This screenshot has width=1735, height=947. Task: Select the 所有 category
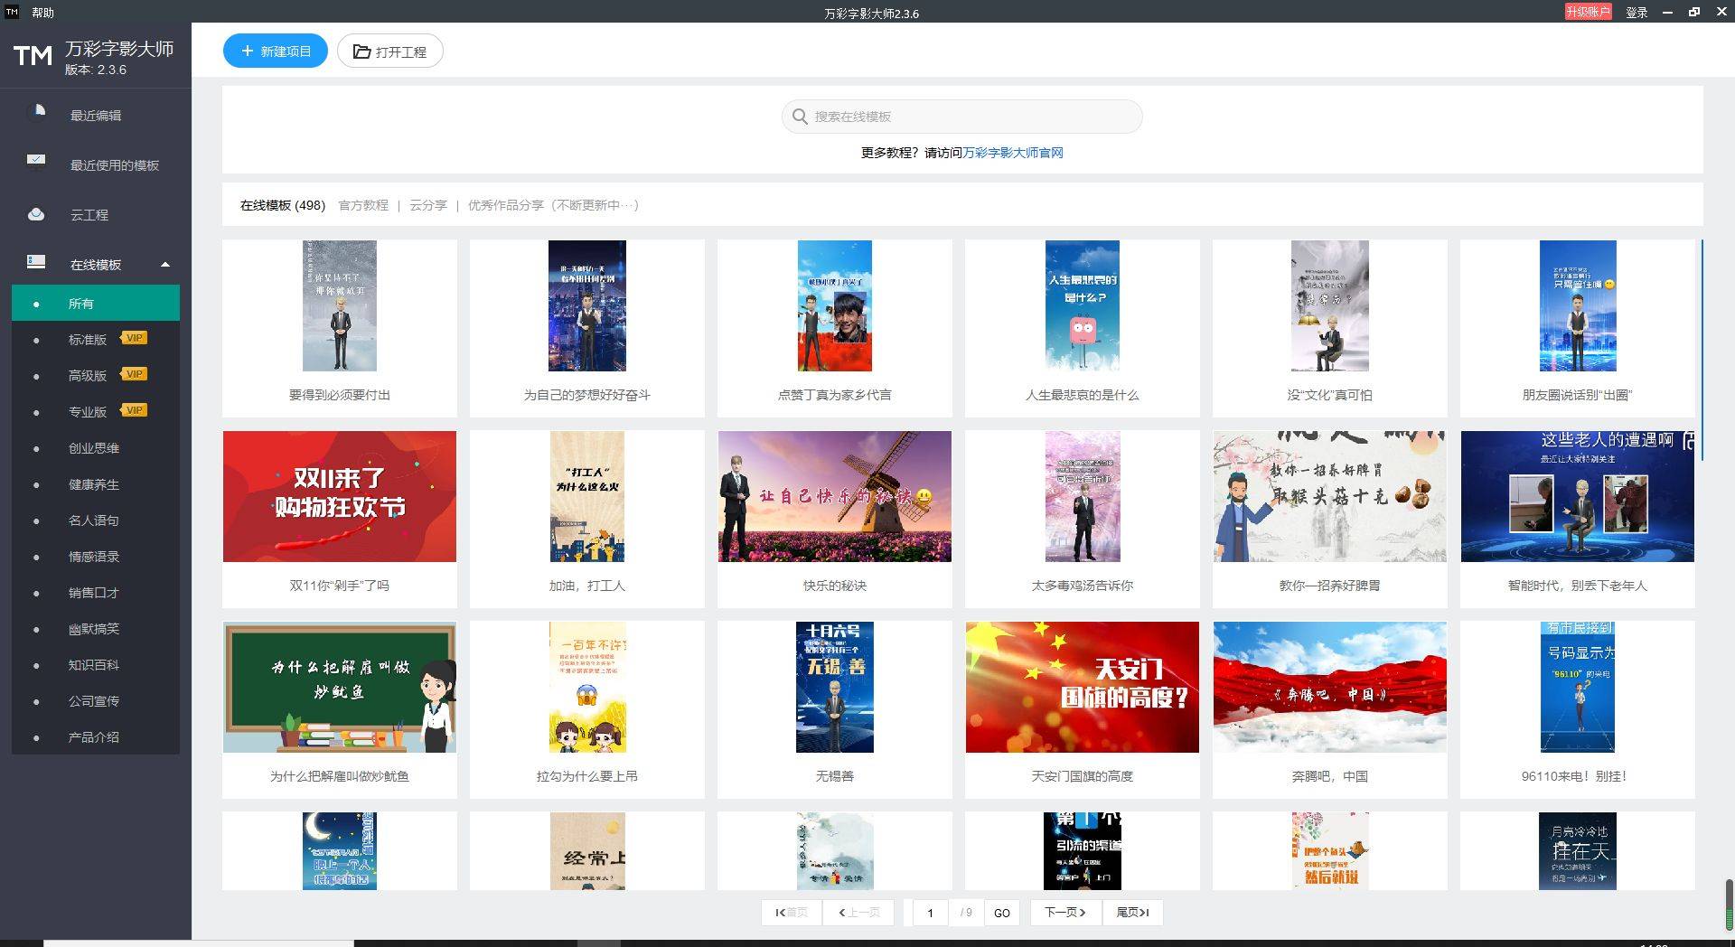pos(96,303)
